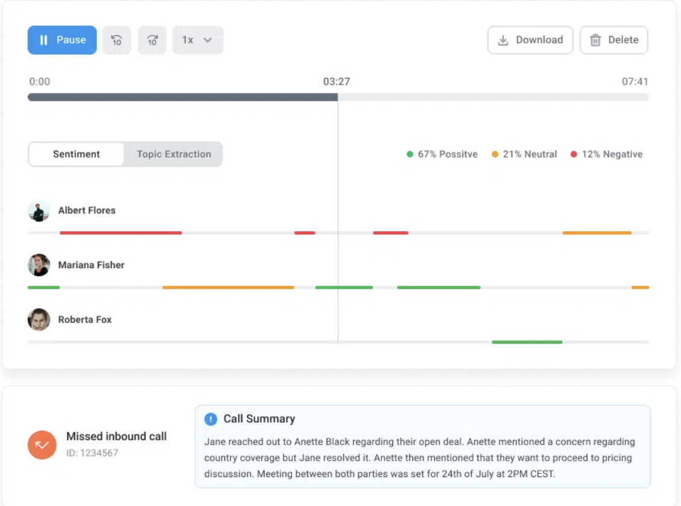This screenshot has height=506, width=681.
Task: Click the green Positive legend dot
Action: [410, 155]
